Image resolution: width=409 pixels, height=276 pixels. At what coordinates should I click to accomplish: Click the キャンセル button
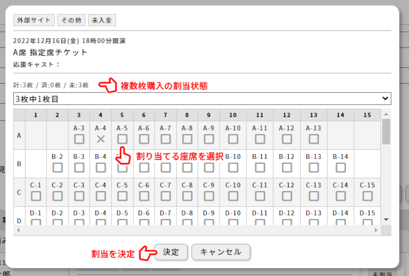pos(221,252)
